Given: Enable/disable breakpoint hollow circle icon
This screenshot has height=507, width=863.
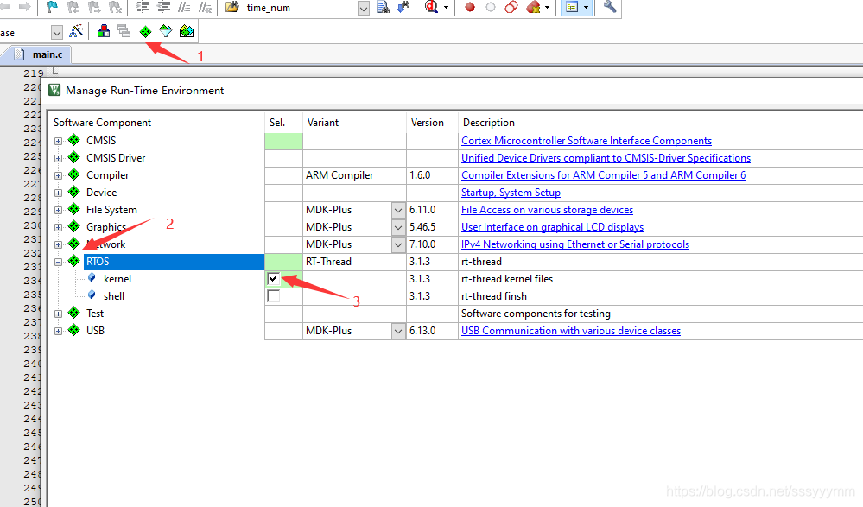Looking at the screenshot, I should 491,7.
